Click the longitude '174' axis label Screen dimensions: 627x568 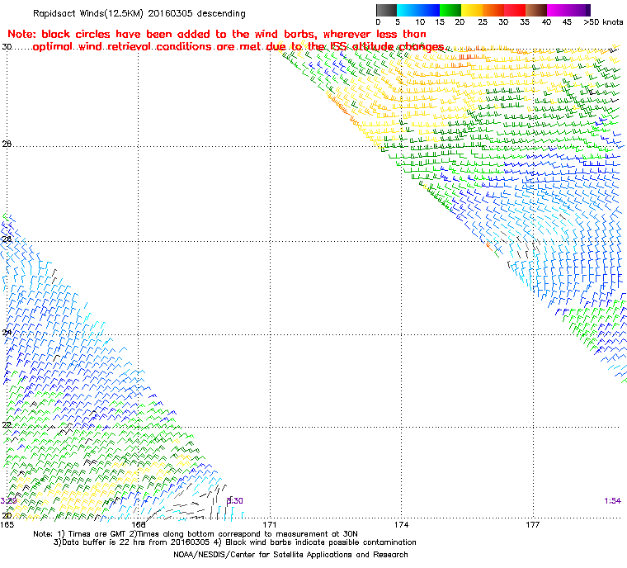[402, 524]
